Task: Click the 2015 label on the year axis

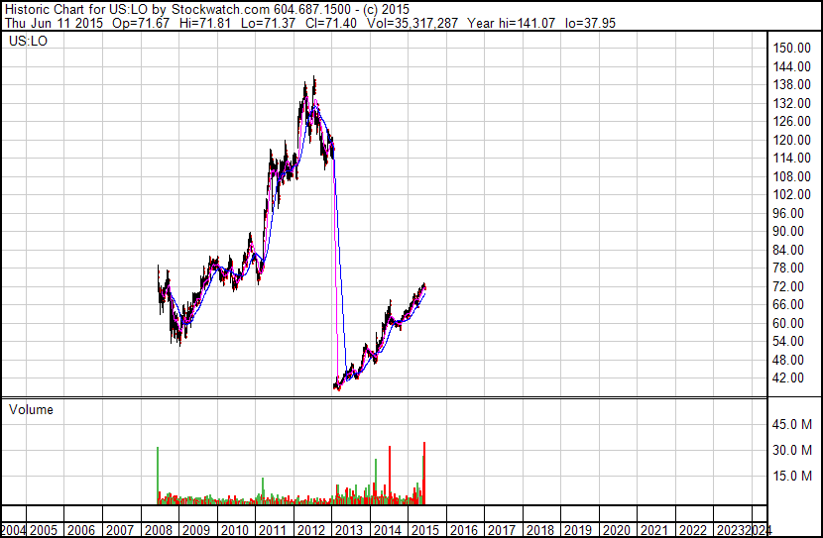Action: click(x=425, y=530)
